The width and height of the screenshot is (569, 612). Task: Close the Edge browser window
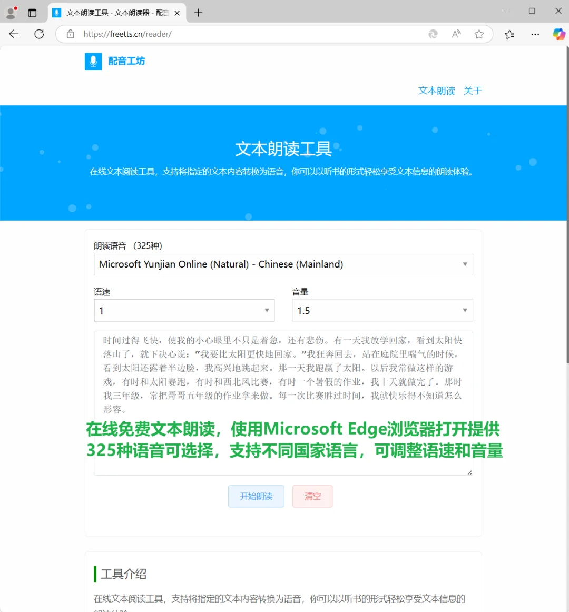coord(558,11)
